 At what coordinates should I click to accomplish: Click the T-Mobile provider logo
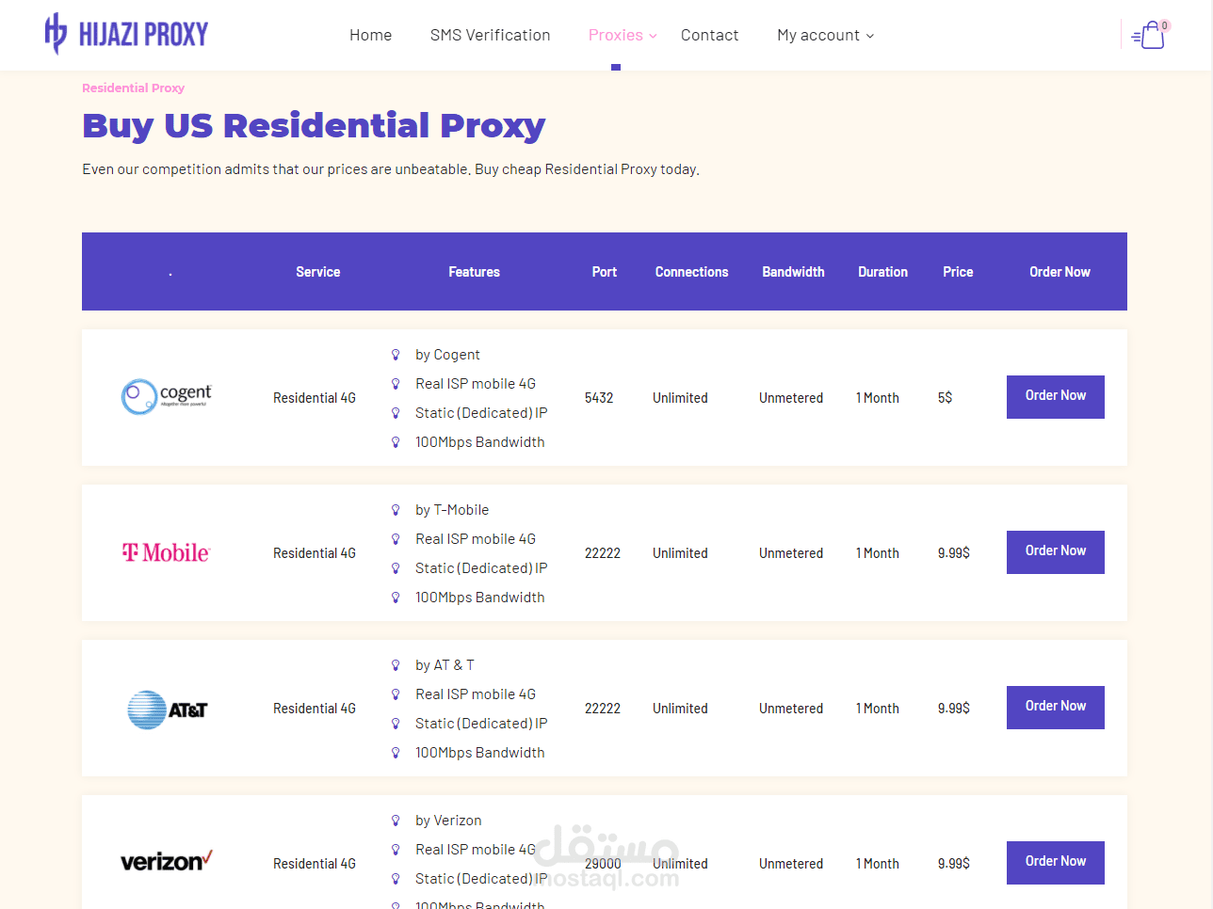tap(167, 552)
